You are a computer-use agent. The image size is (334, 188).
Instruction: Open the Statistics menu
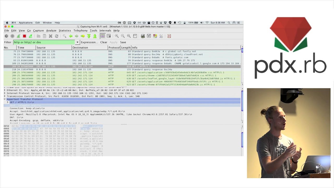65,31
